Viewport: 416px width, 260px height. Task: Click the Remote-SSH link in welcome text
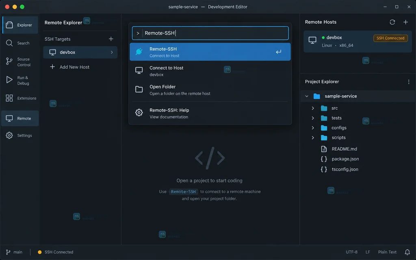coord(183,192)
